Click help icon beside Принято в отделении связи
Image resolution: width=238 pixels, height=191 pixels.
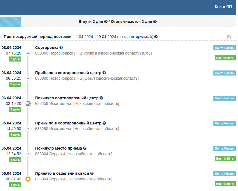click(x=92, y=174)
